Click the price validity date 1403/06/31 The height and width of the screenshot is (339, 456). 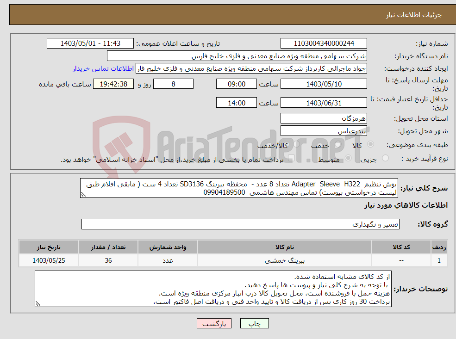coord(324,103)
